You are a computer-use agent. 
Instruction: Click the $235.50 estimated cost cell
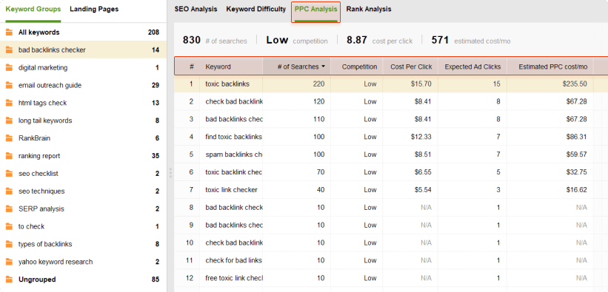[x=575, y=84]
